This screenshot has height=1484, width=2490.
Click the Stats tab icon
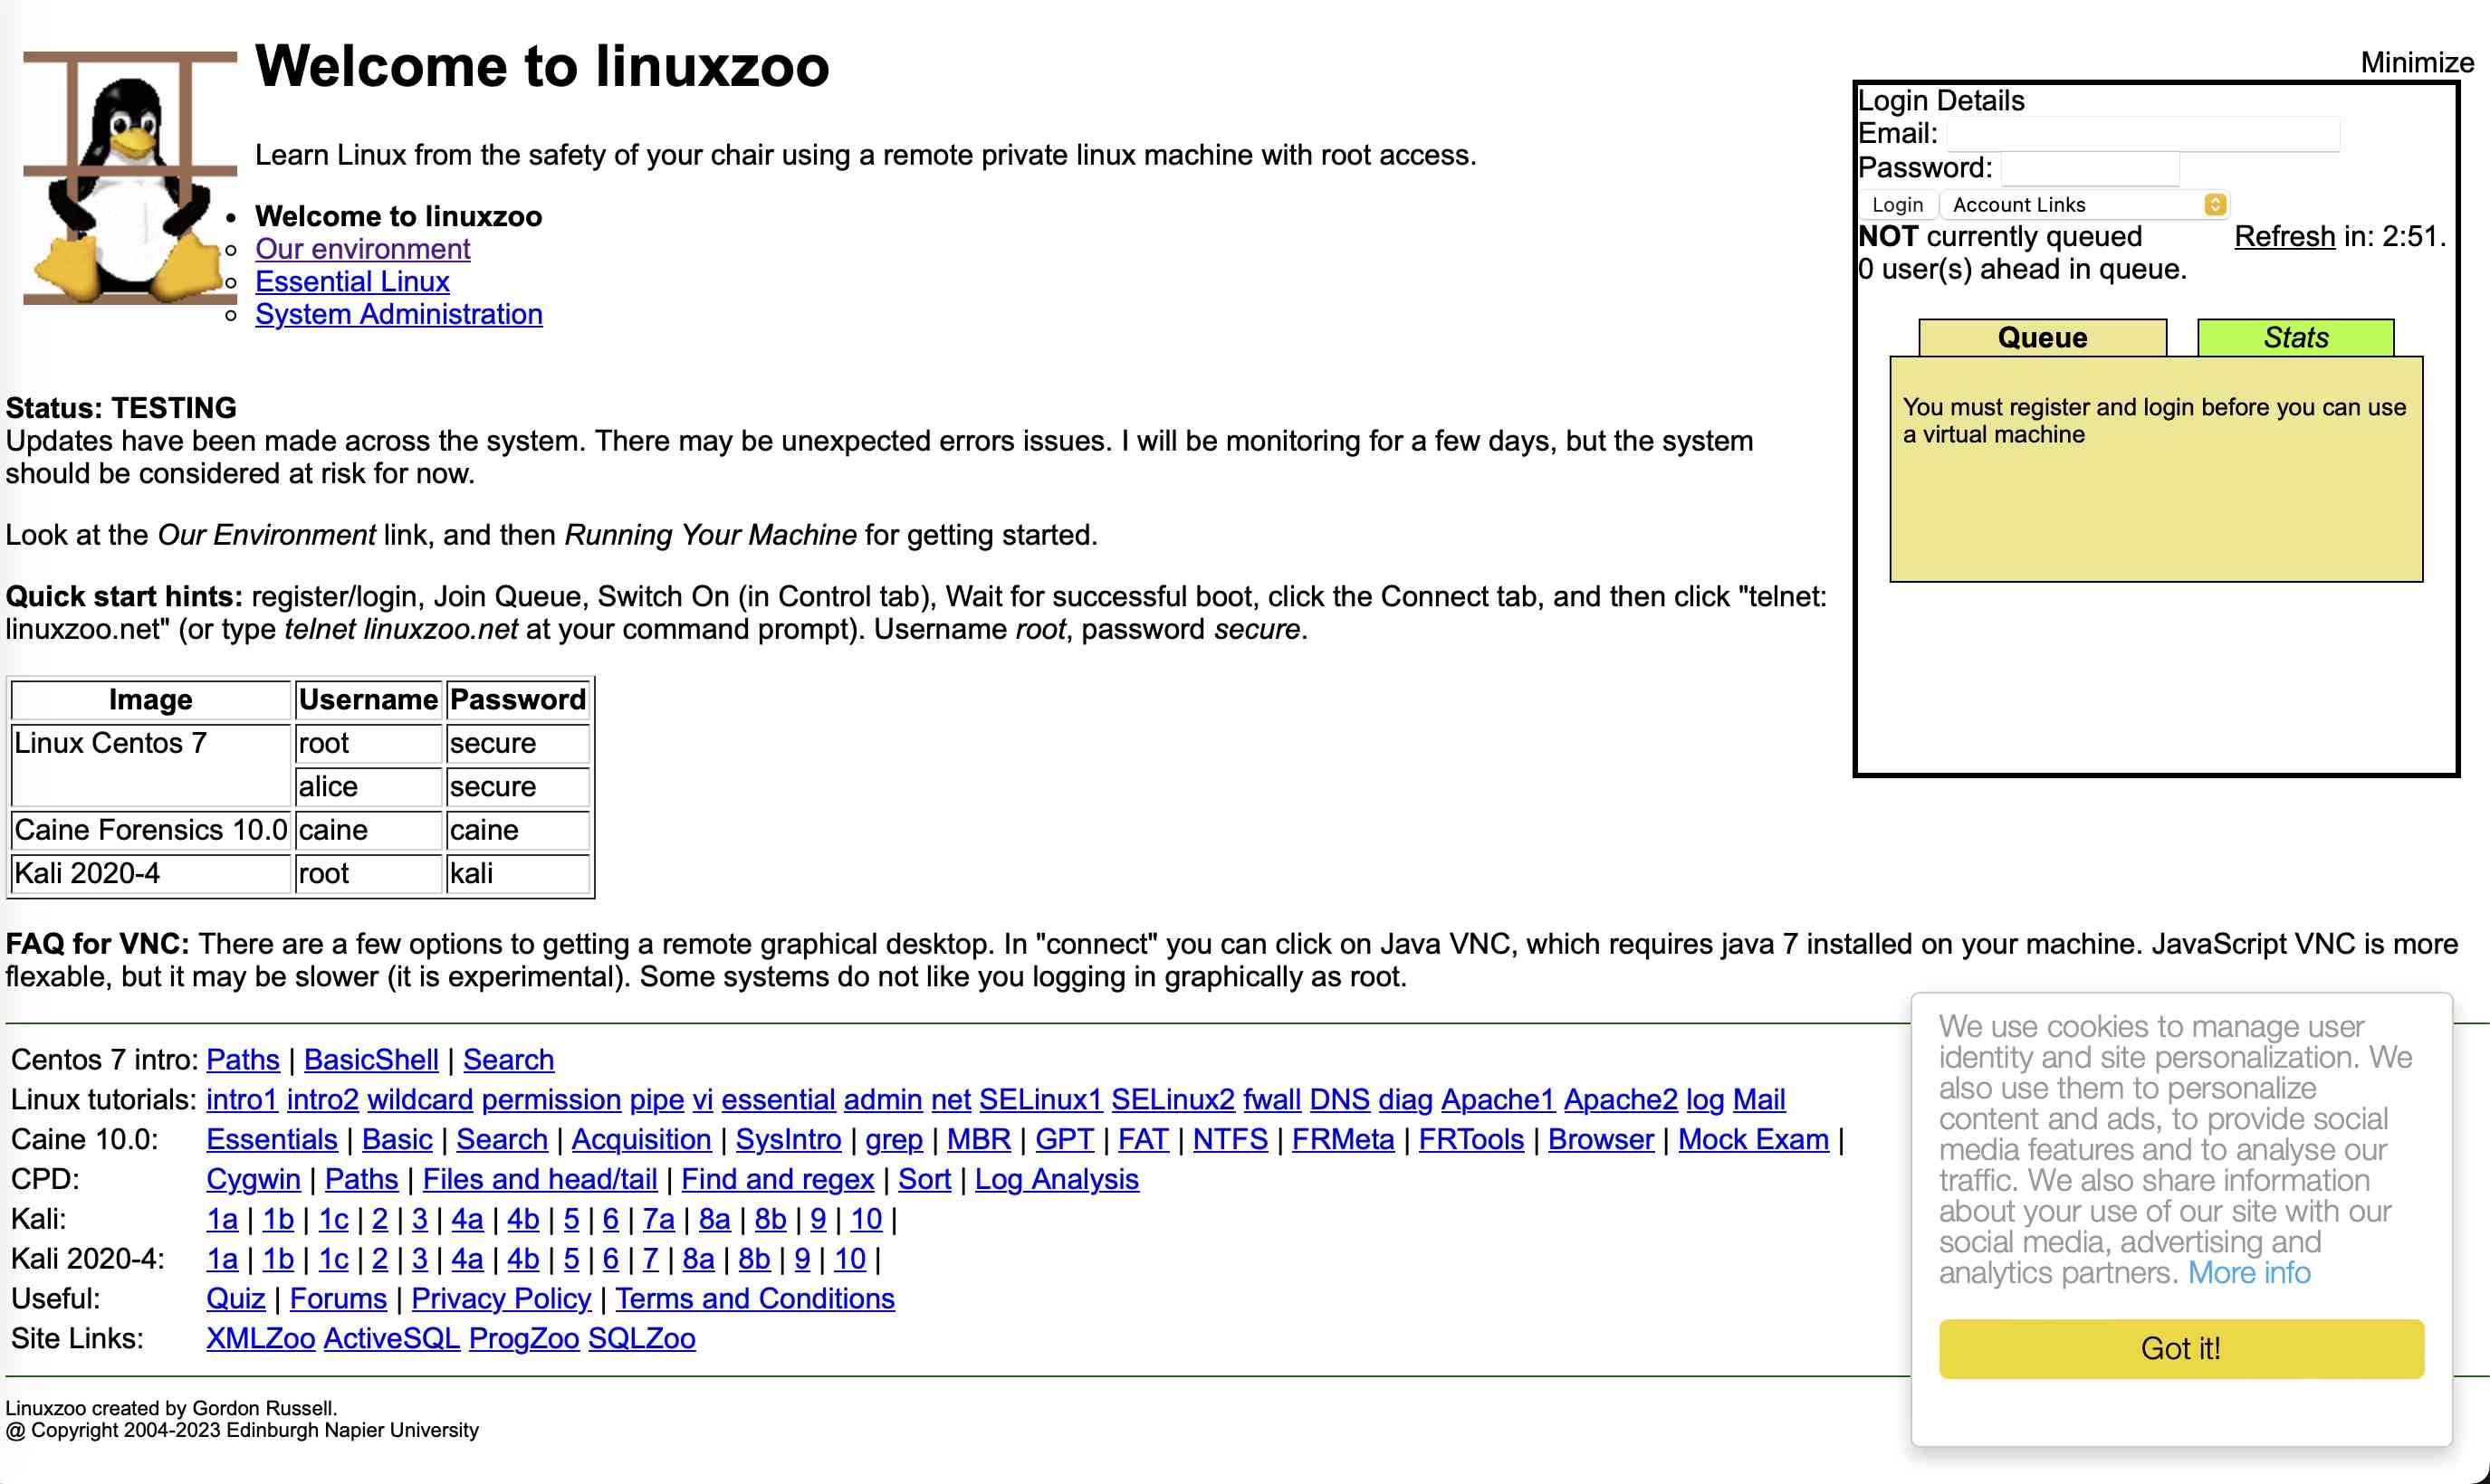coord(2294,336)
